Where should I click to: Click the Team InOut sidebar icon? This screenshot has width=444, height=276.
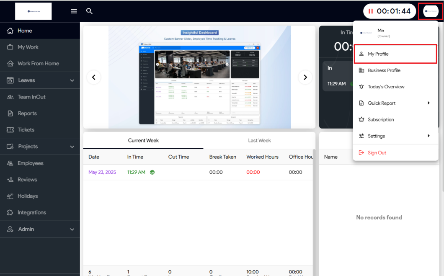click(10, 97)
